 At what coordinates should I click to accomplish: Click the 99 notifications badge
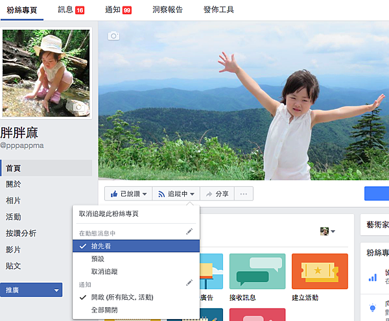[x=127, y=10]
